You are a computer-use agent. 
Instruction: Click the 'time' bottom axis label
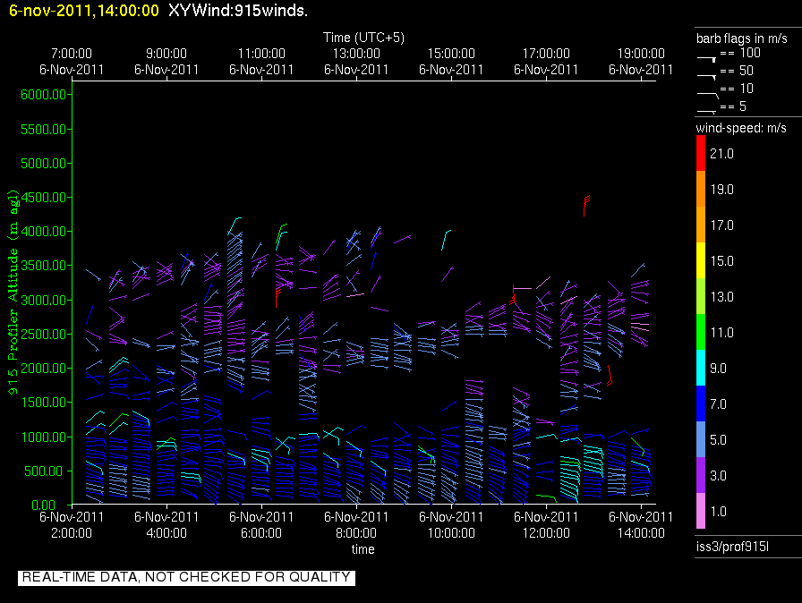point(363,549)
